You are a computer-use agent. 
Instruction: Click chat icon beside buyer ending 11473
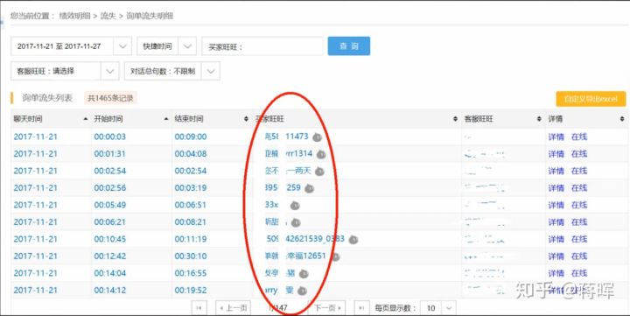[317, 137]
